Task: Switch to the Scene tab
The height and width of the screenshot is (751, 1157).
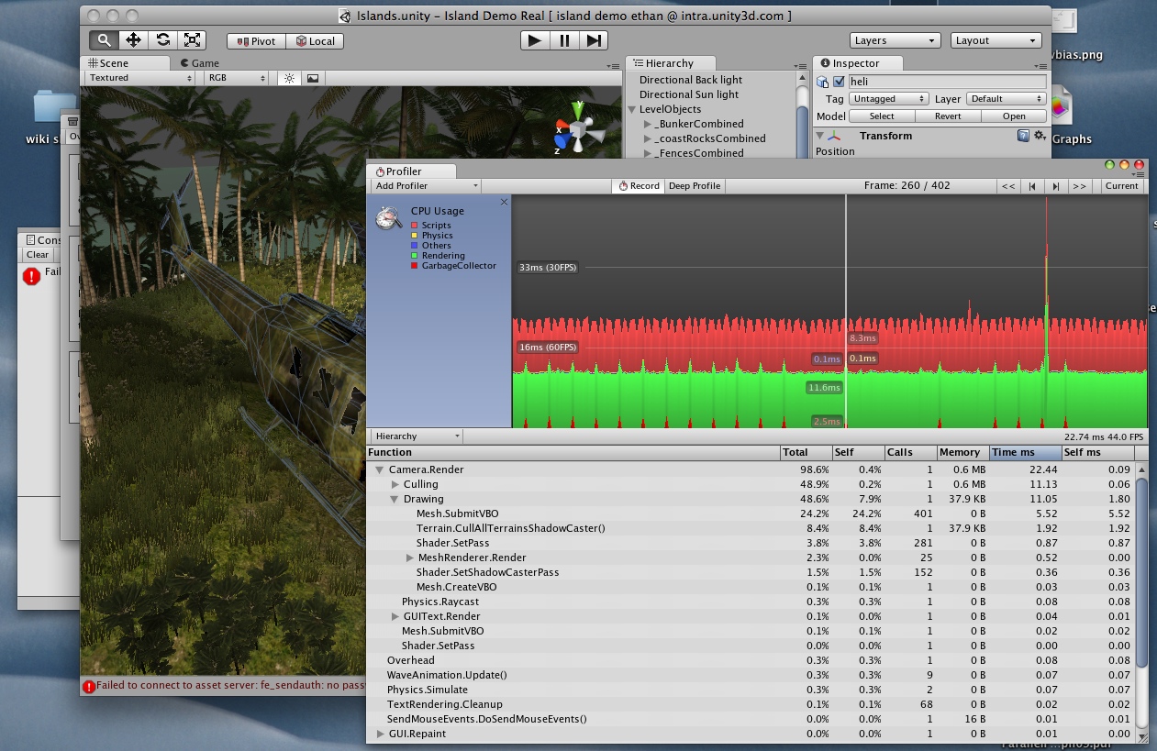Action: [x=126, y=63]
